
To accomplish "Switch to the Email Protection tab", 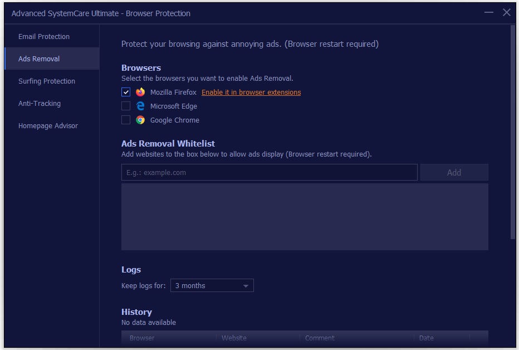I will (44, 37).
